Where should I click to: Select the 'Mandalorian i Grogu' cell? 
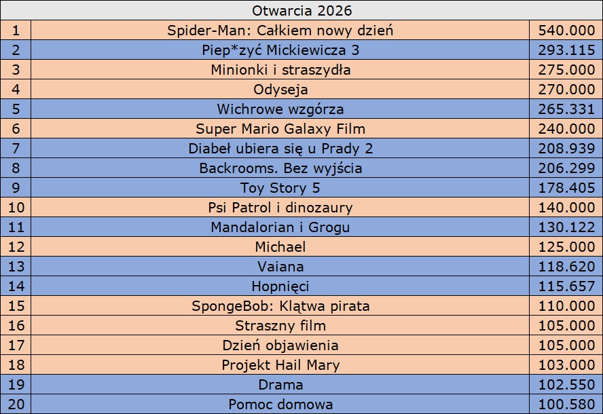(280, 227)
